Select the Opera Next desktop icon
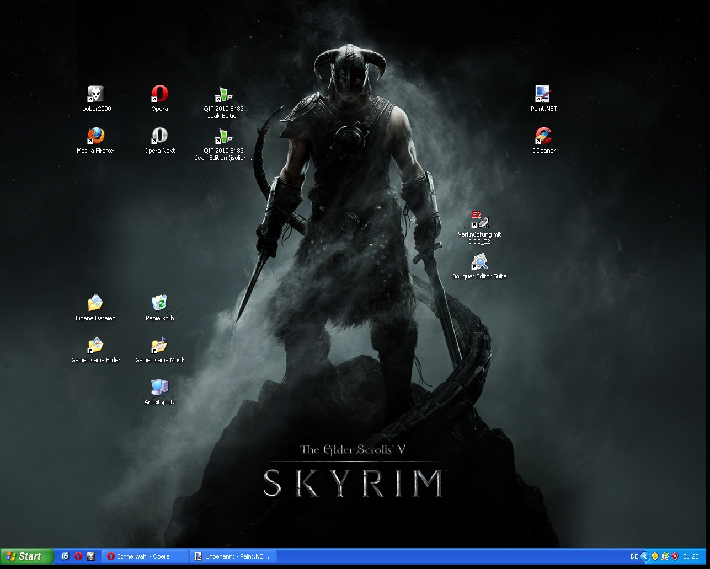 click(x=159, y=141)
